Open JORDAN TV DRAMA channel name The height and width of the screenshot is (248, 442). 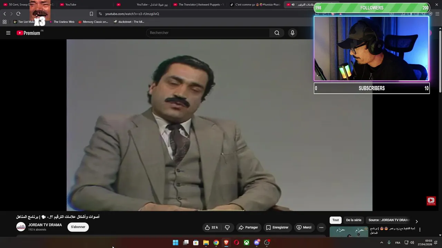[x=45, y=225]
